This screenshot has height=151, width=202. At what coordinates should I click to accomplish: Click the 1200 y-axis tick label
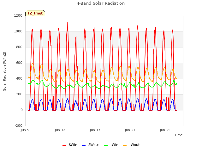click(18, 15)
